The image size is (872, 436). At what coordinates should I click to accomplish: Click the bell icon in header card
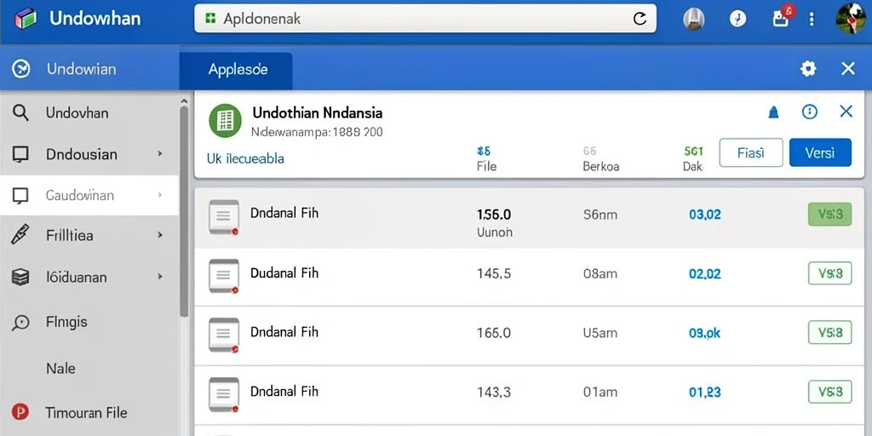point(773,112)
